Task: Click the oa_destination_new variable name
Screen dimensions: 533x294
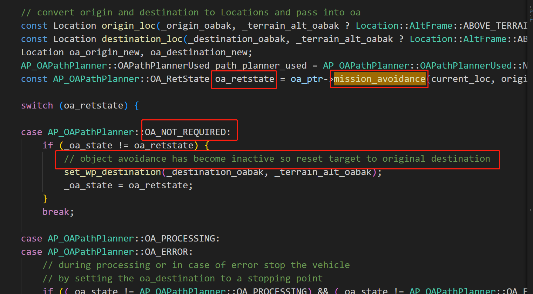Action: (x=198, y=52)
